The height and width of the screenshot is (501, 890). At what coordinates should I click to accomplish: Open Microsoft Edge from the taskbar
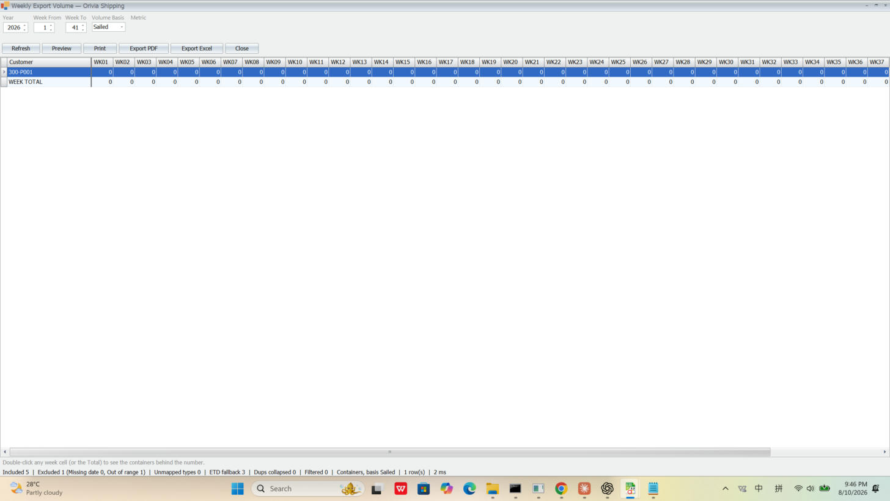469,488
